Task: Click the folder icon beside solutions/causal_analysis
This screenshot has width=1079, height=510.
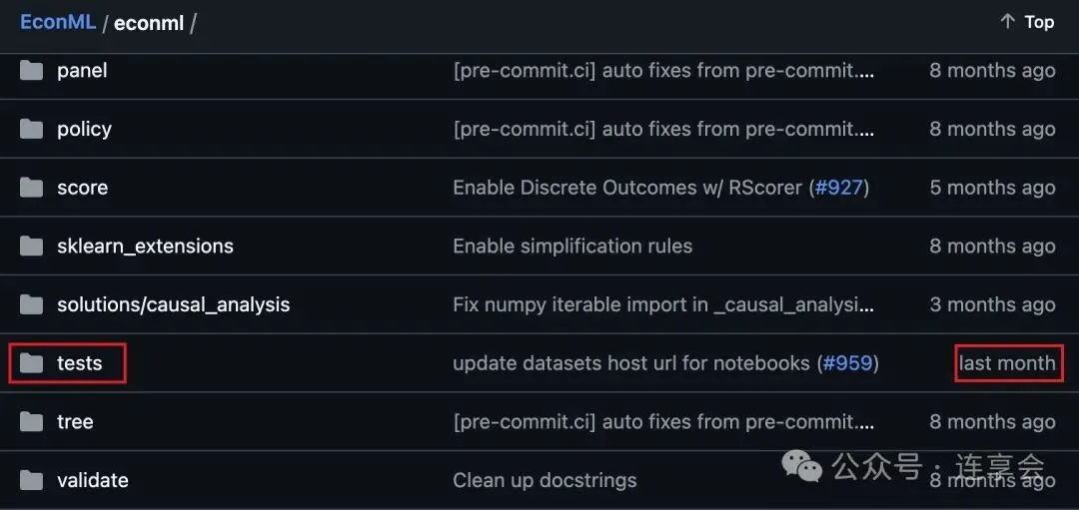Action: pyautogui.click(x=32, y=304)
